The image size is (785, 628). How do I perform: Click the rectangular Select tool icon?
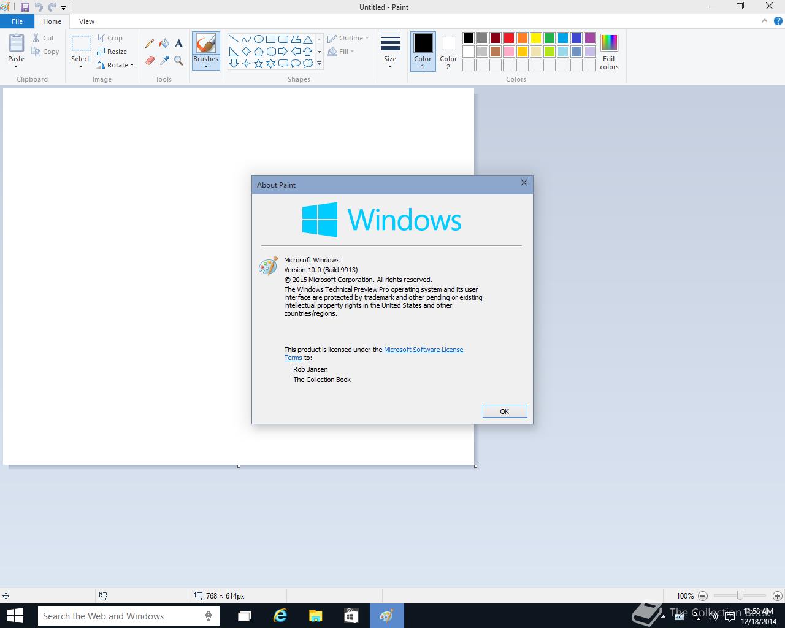click(80, 44)
